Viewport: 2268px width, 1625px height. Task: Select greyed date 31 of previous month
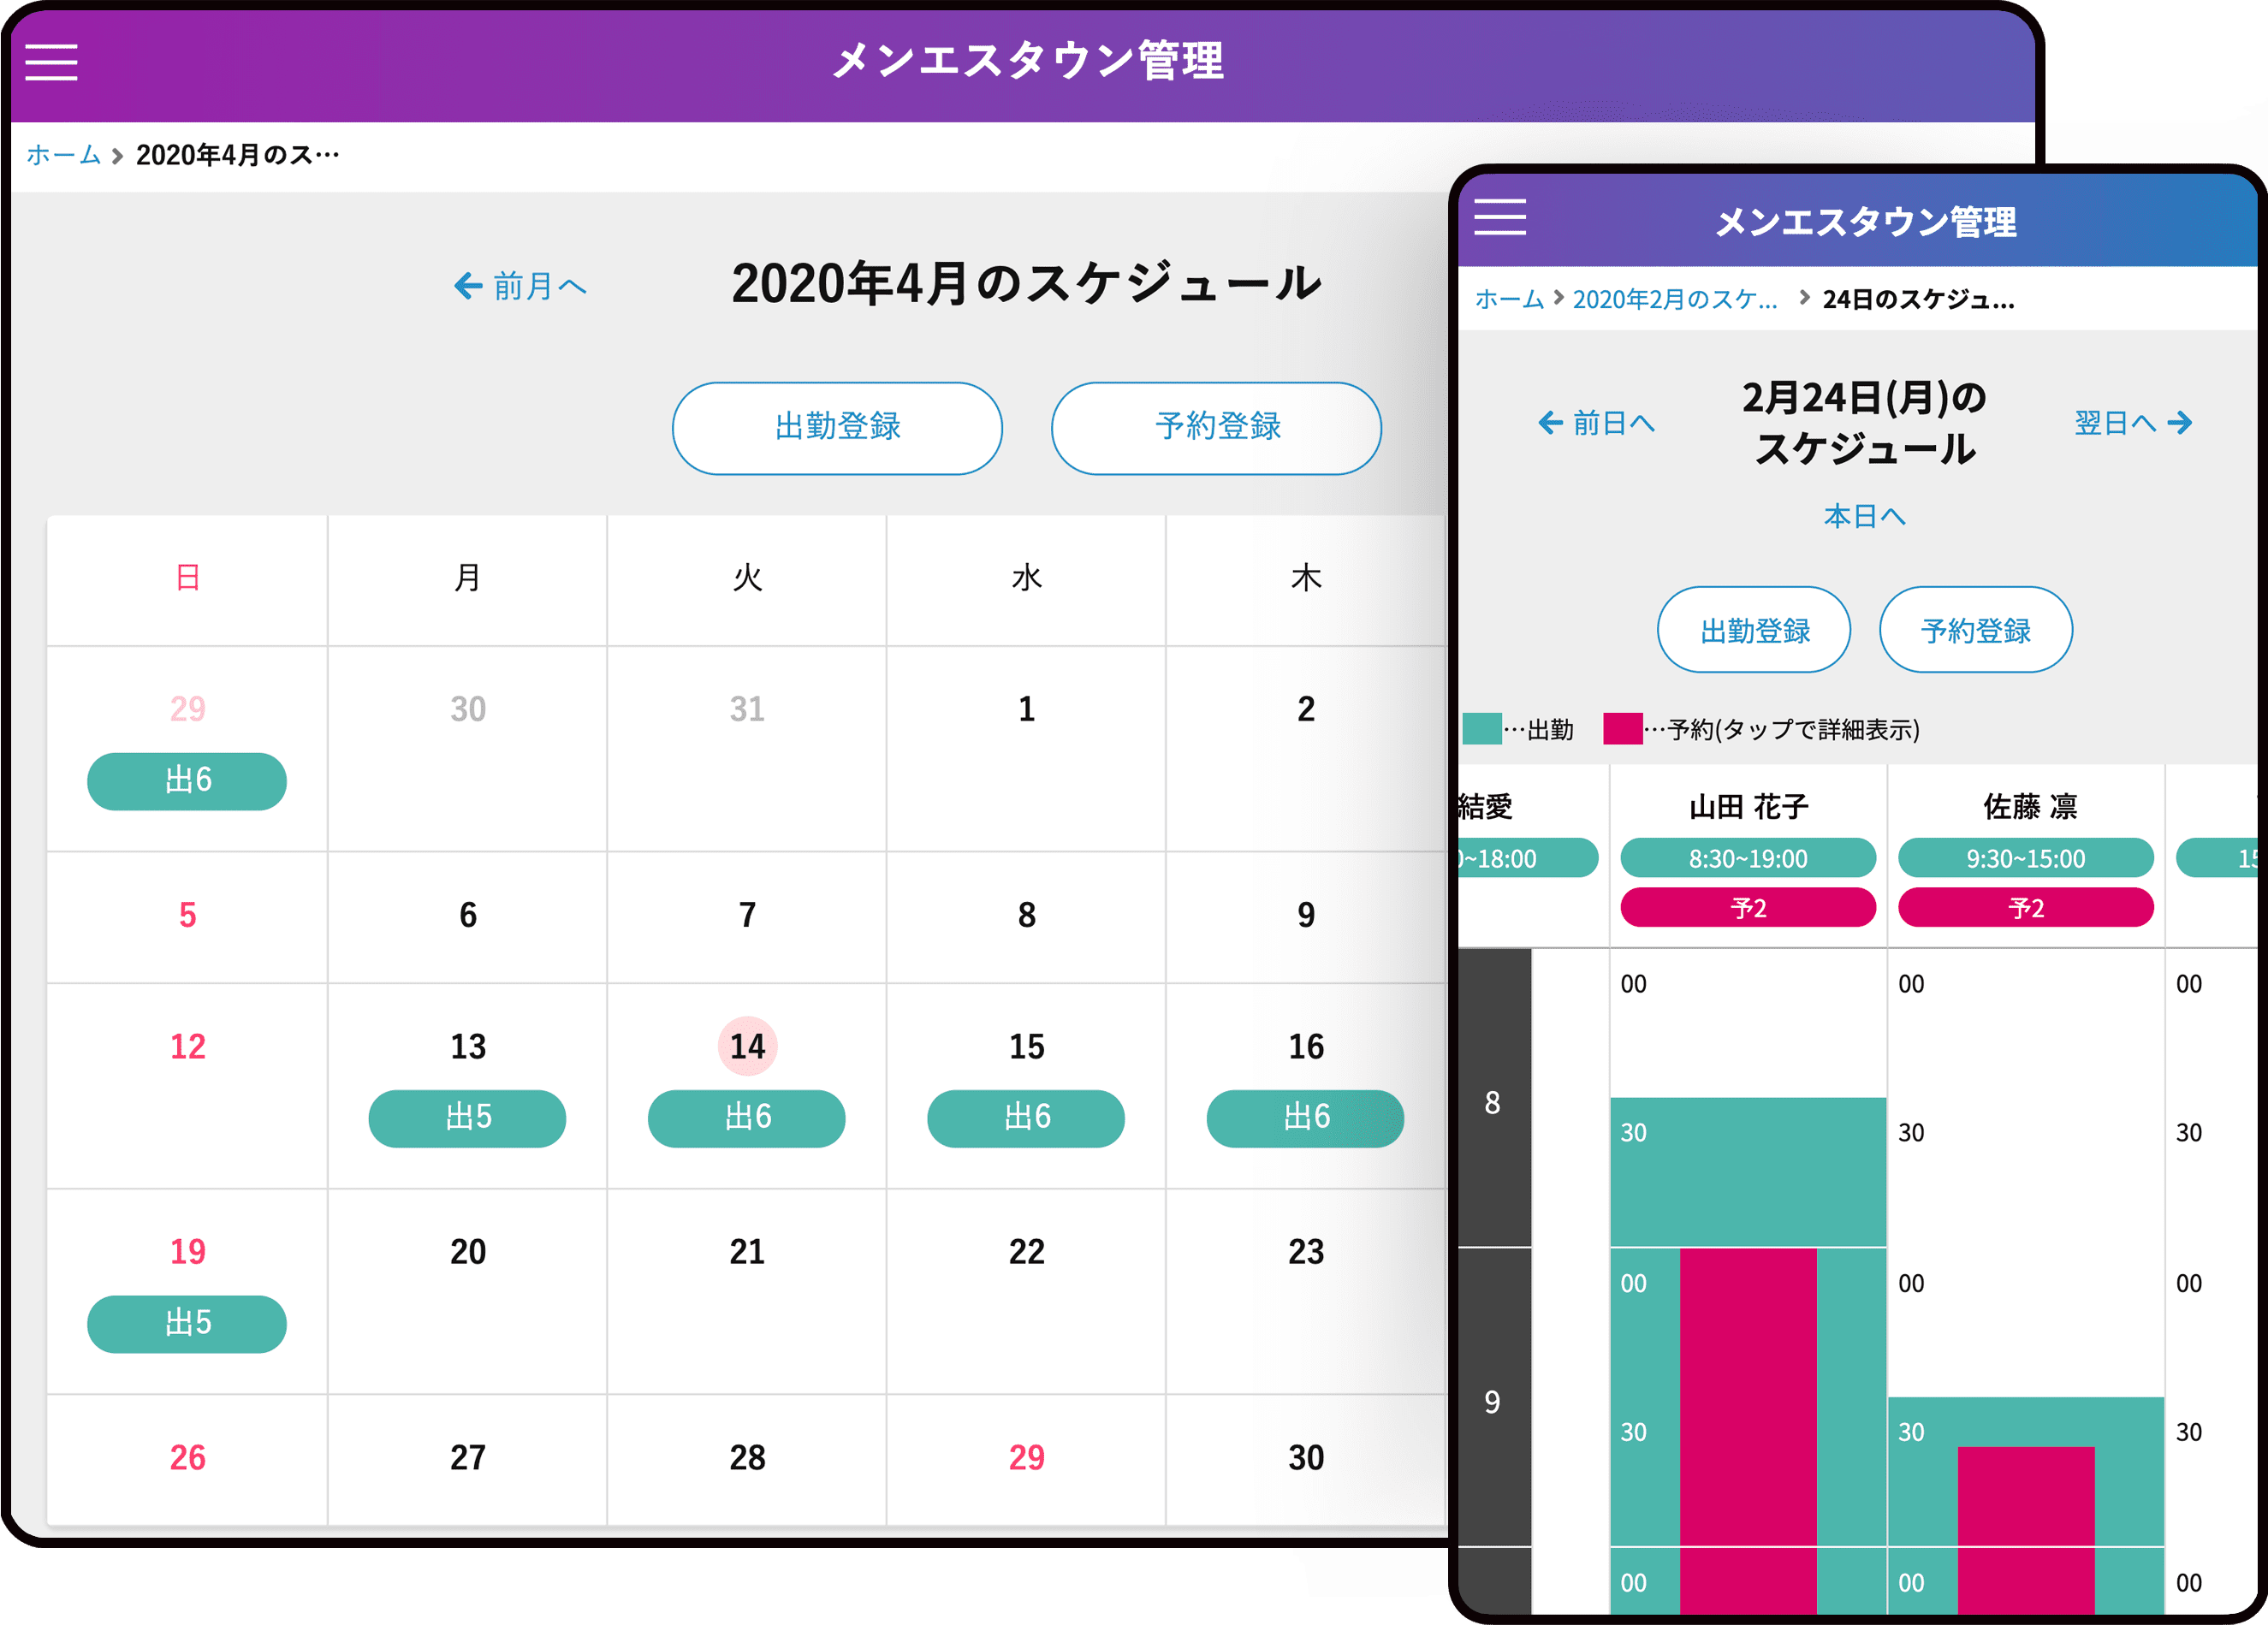tap(747, 709)
